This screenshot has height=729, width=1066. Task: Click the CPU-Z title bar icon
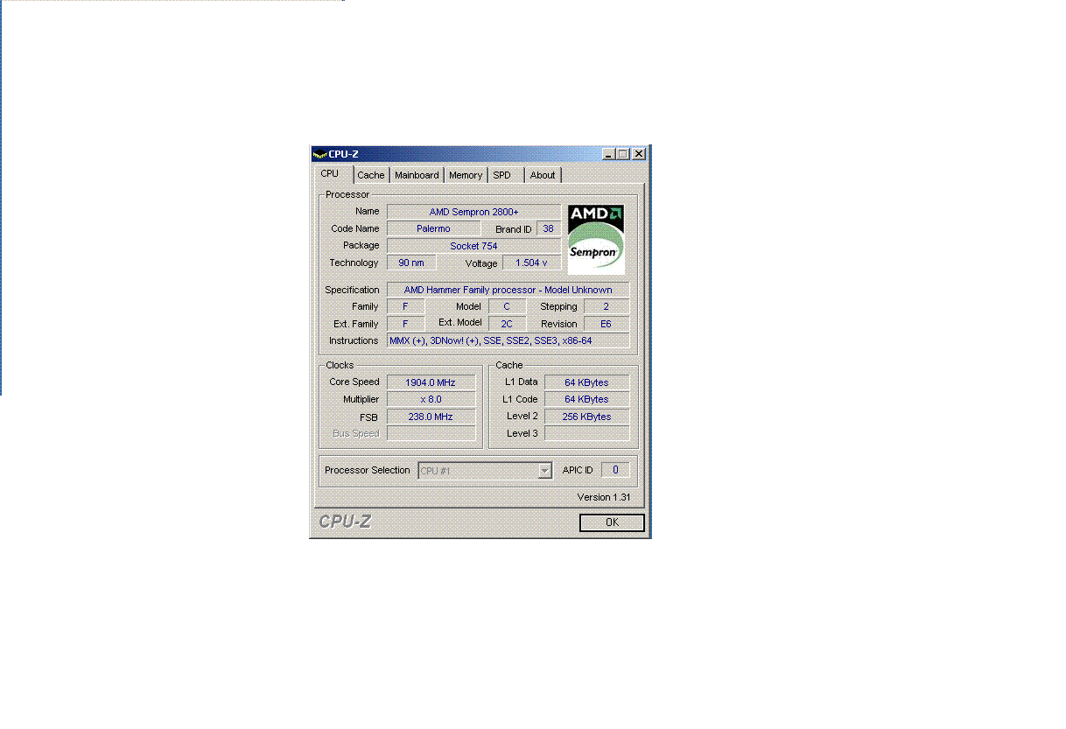click(319, 154)
